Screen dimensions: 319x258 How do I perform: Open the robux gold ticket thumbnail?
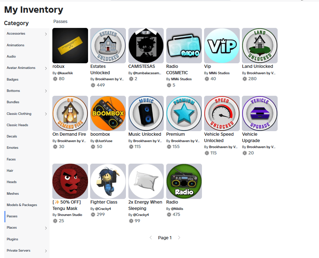pyautogui.click(x=70, y=46)
